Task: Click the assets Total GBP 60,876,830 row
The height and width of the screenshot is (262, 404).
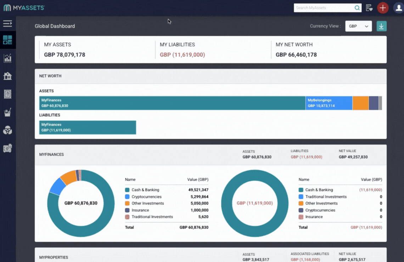Action: [x=167, y=228]
